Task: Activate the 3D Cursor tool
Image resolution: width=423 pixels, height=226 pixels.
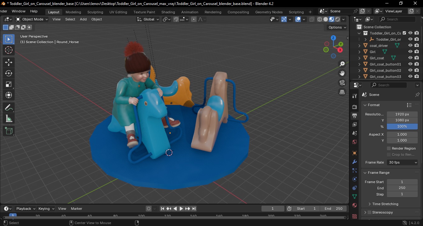Action: [9, 50]
